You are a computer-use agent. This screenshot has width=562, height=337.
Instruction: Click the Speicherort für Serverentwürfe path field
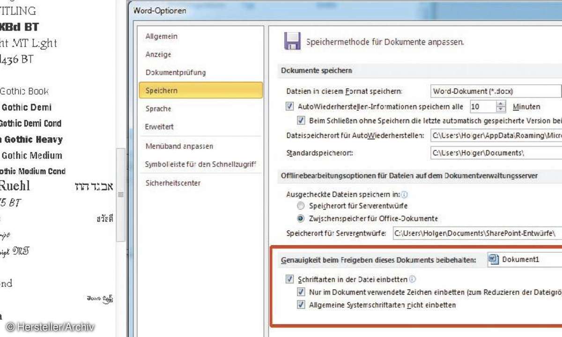click(x=477, y=233)
